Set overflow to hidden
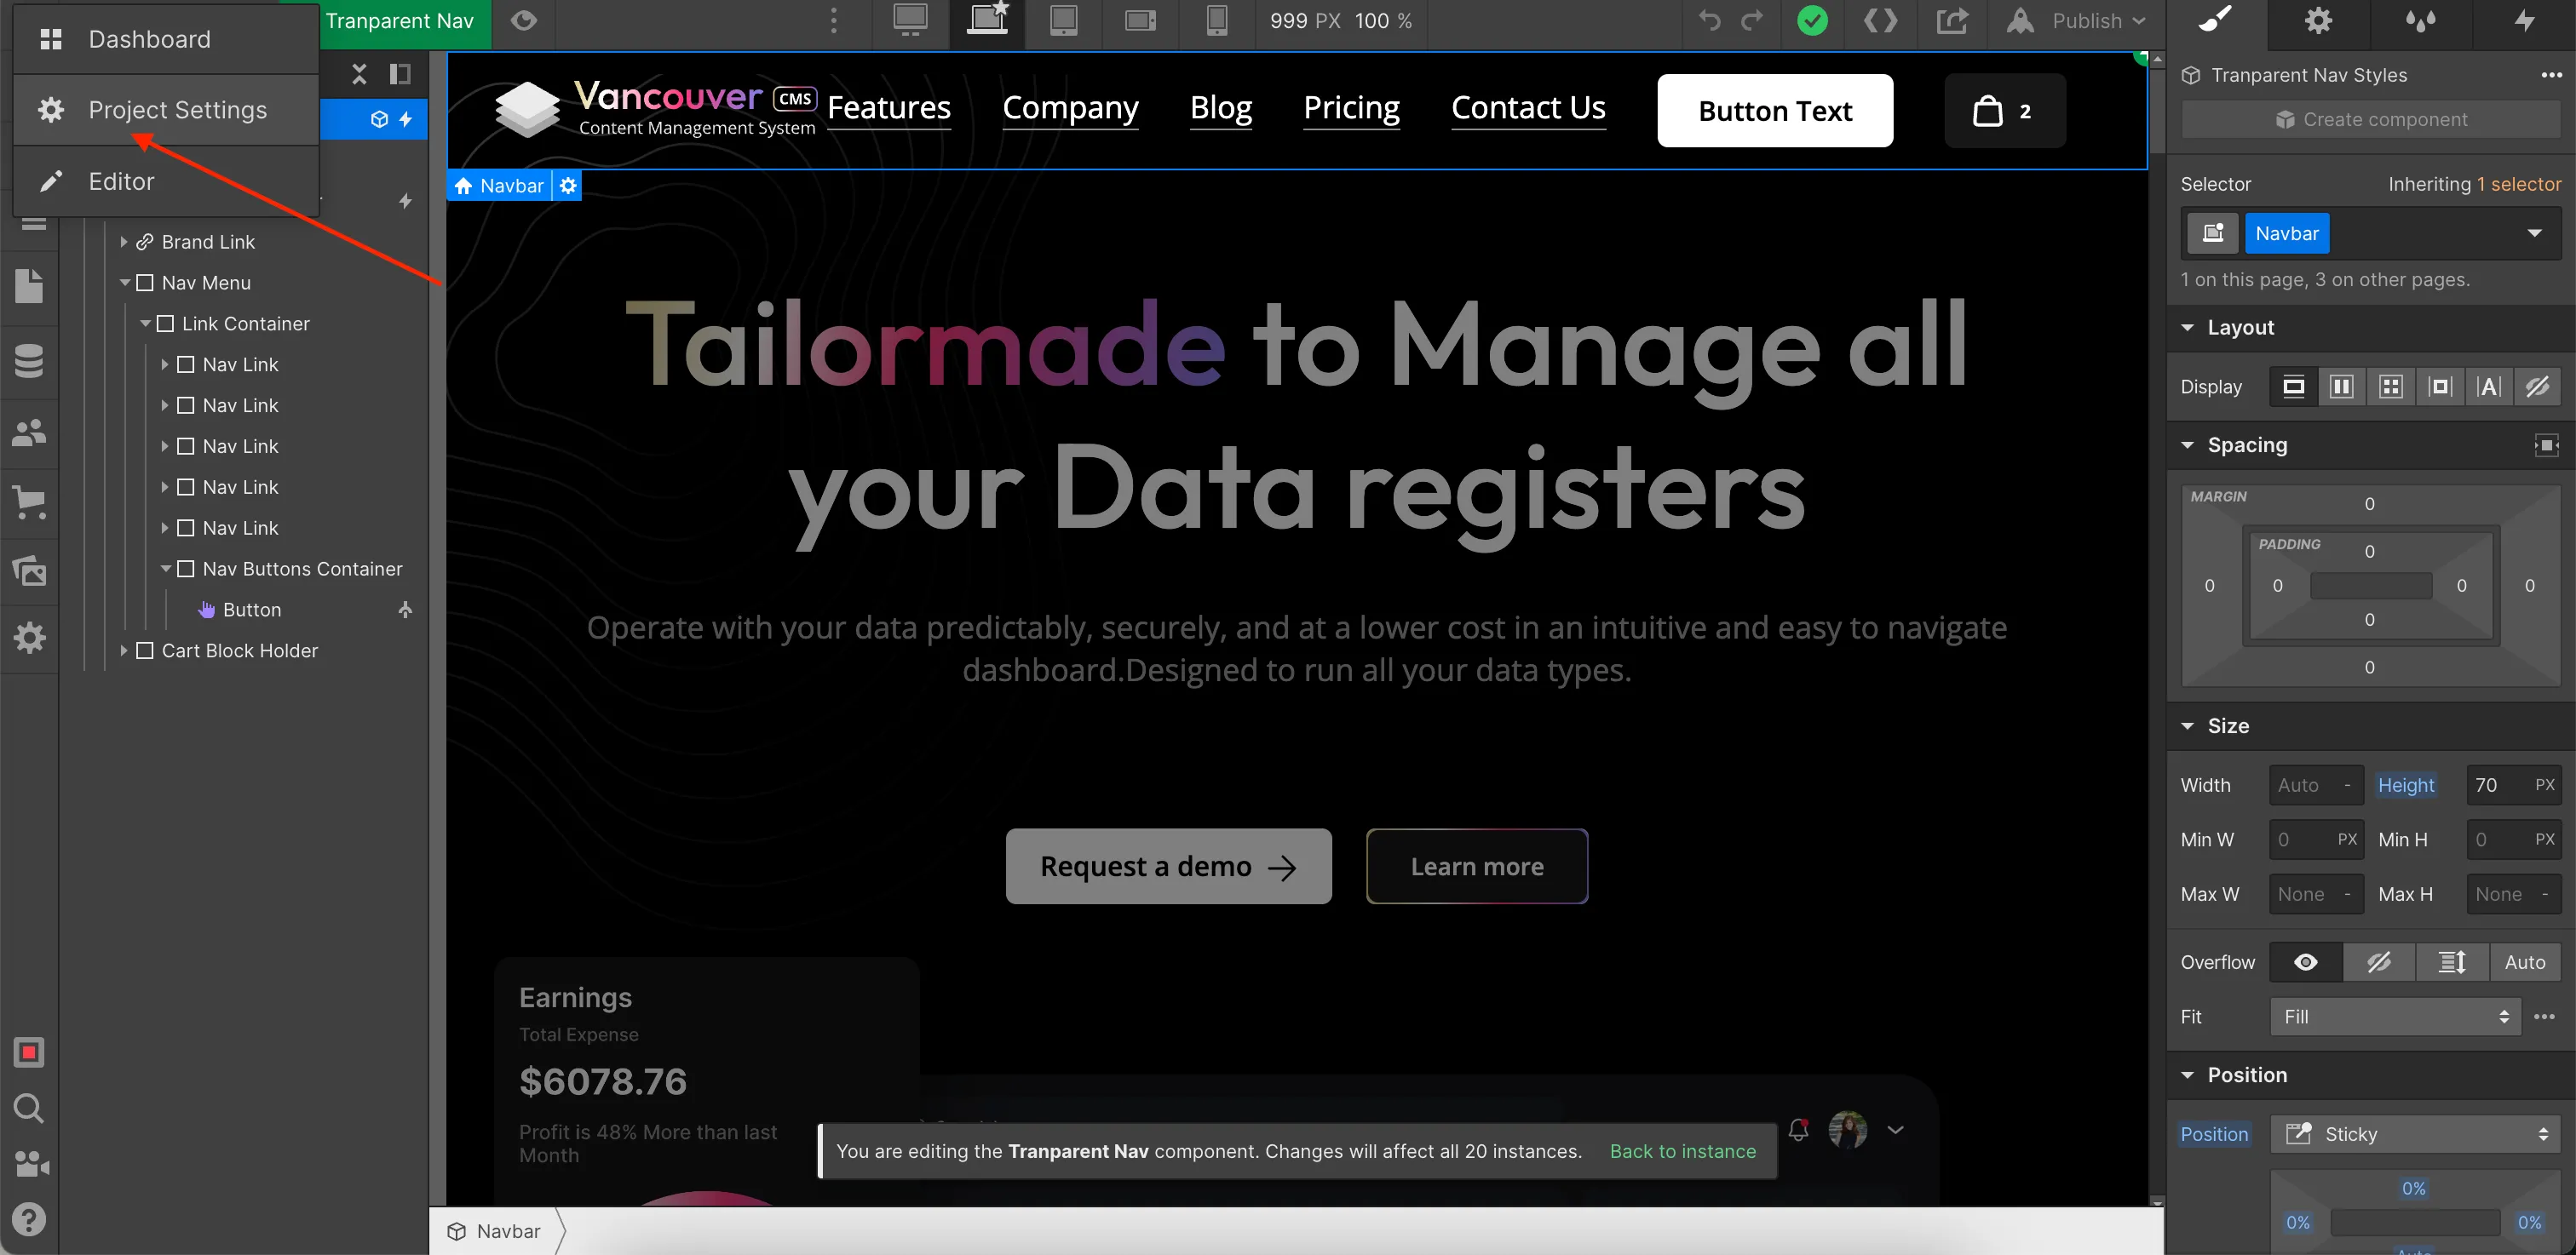This screenshot has height=1255, width=2576. coord(2378,962)
